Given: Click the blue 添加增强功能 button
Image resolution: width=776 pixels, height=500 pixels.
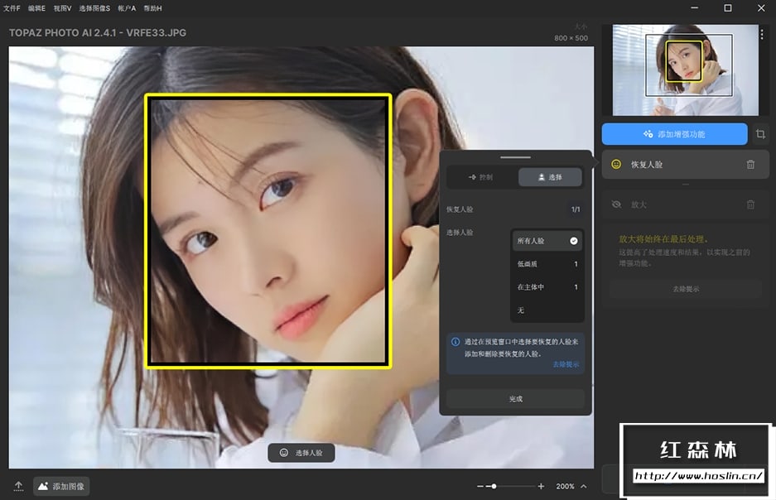Looking at the screenshot, I should pos(674,134).
